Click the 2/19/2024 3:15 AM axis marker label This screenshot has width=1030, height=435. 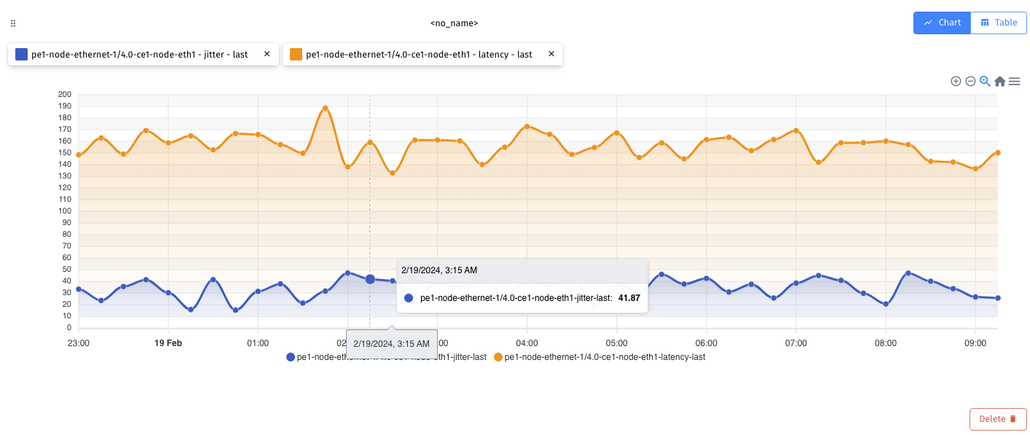pos(392,342)
